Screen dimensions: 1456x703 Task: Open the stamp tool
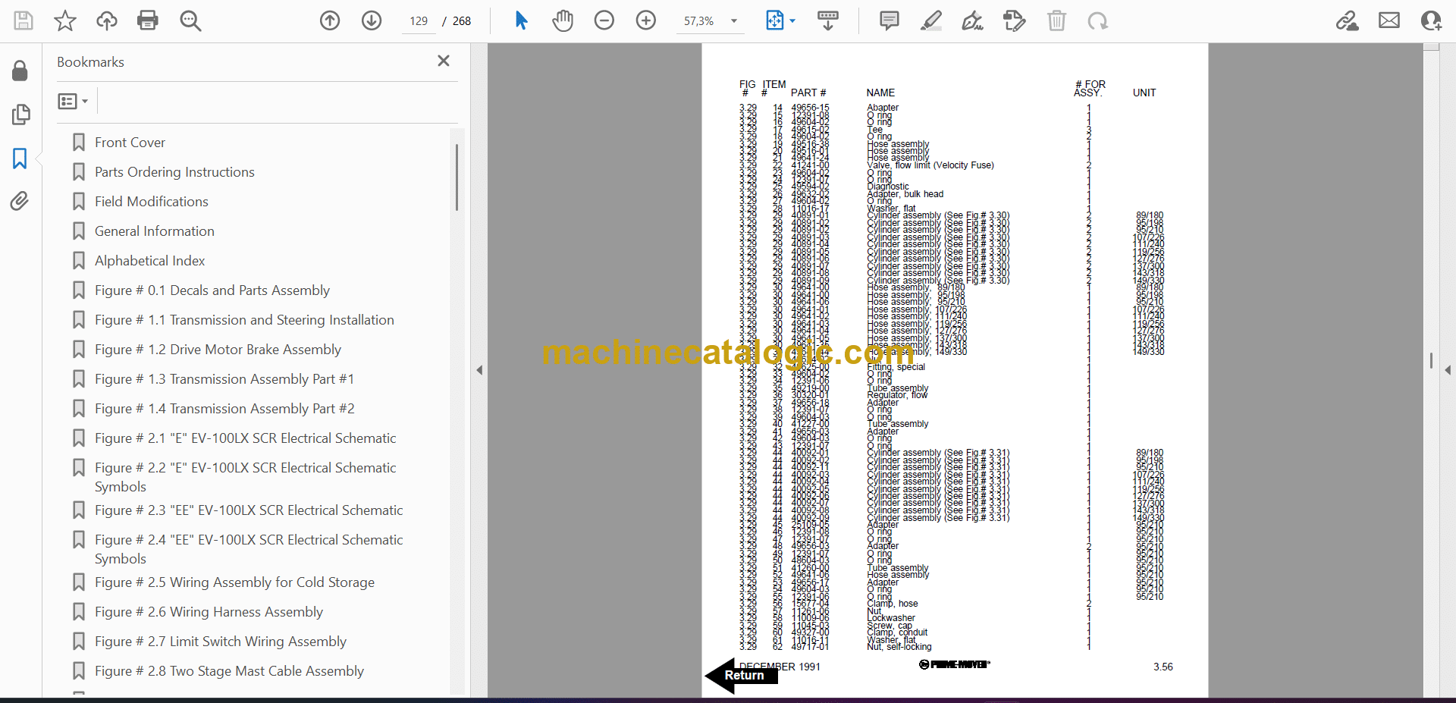point(1015,20)
